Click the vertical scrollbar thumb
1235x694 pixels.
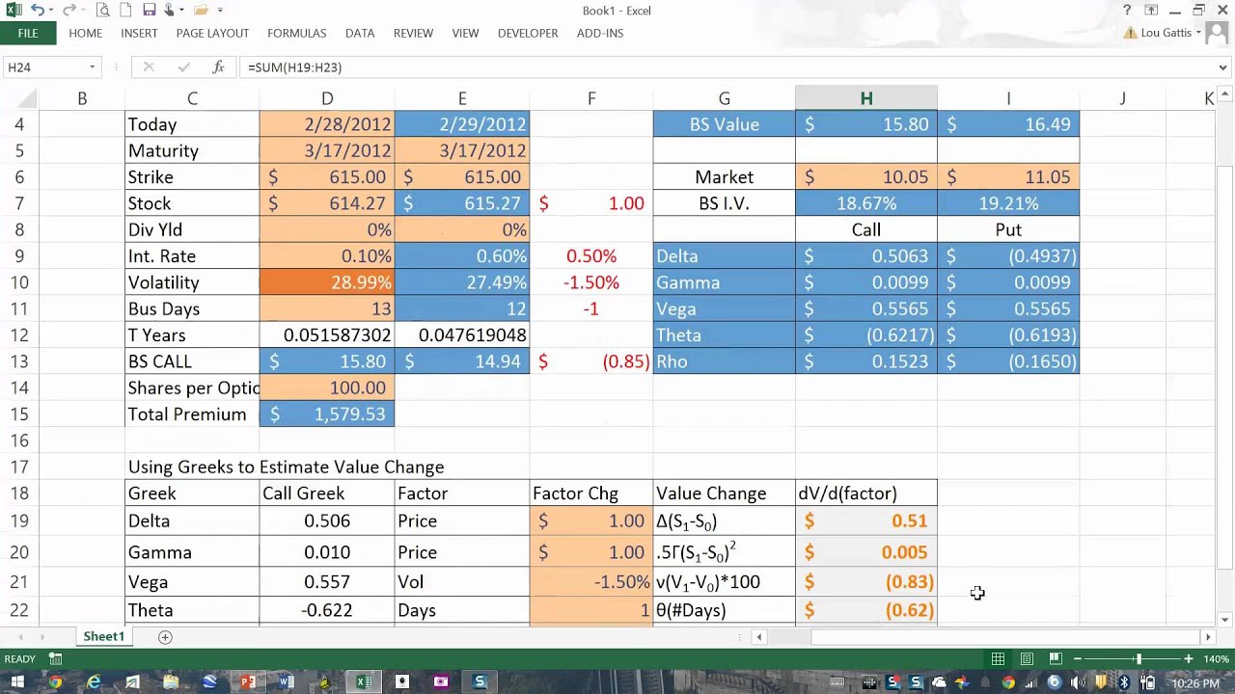coord(1224,366)
